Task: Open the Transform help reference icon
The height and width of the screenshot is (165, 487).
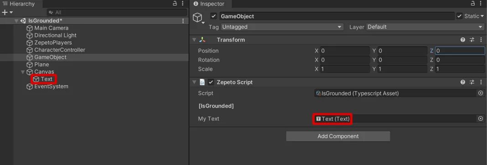Action: (x=463, y=40)
